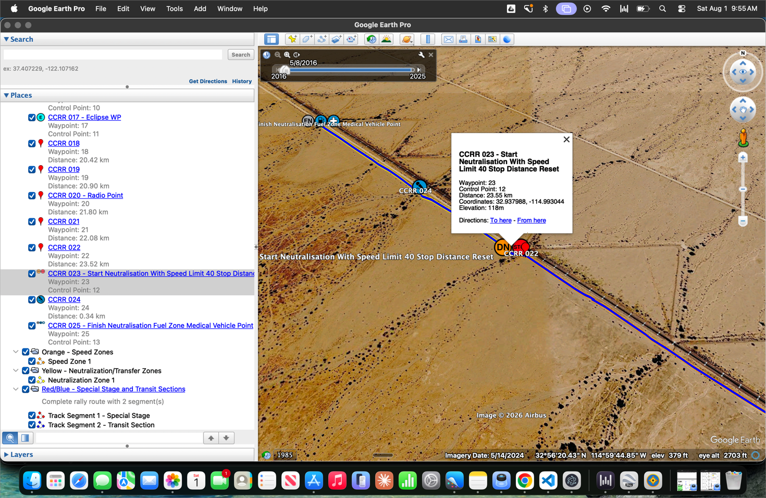
Task: Uncheck the CCRR 022 checkbox
Action: pos(32,248)
